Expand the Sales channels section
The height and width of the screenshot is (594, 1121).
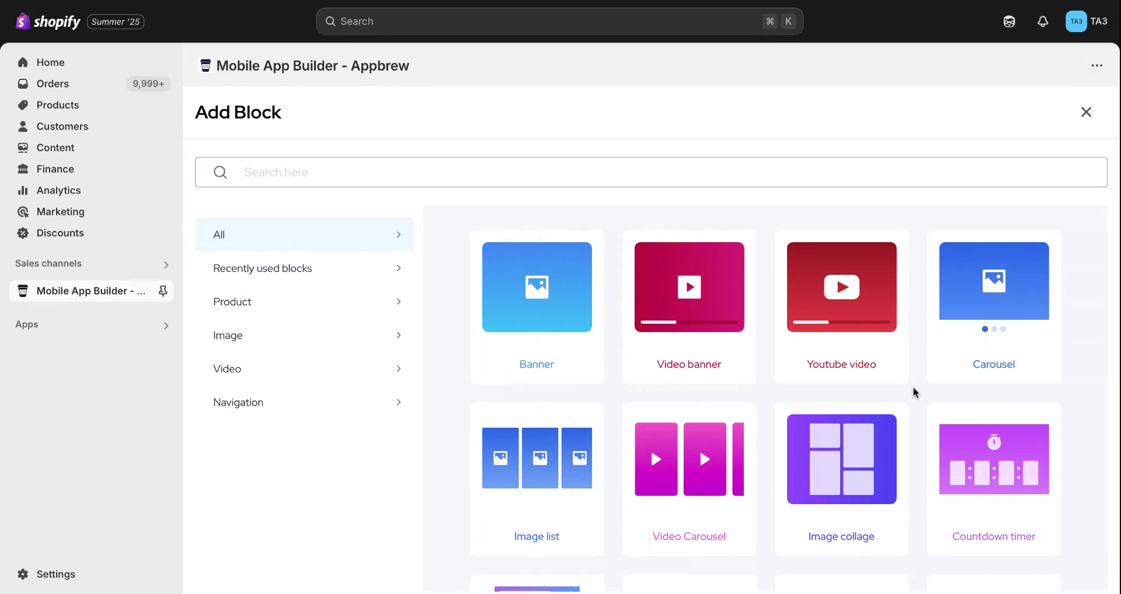pyautogui.click(x=166, y=264)
